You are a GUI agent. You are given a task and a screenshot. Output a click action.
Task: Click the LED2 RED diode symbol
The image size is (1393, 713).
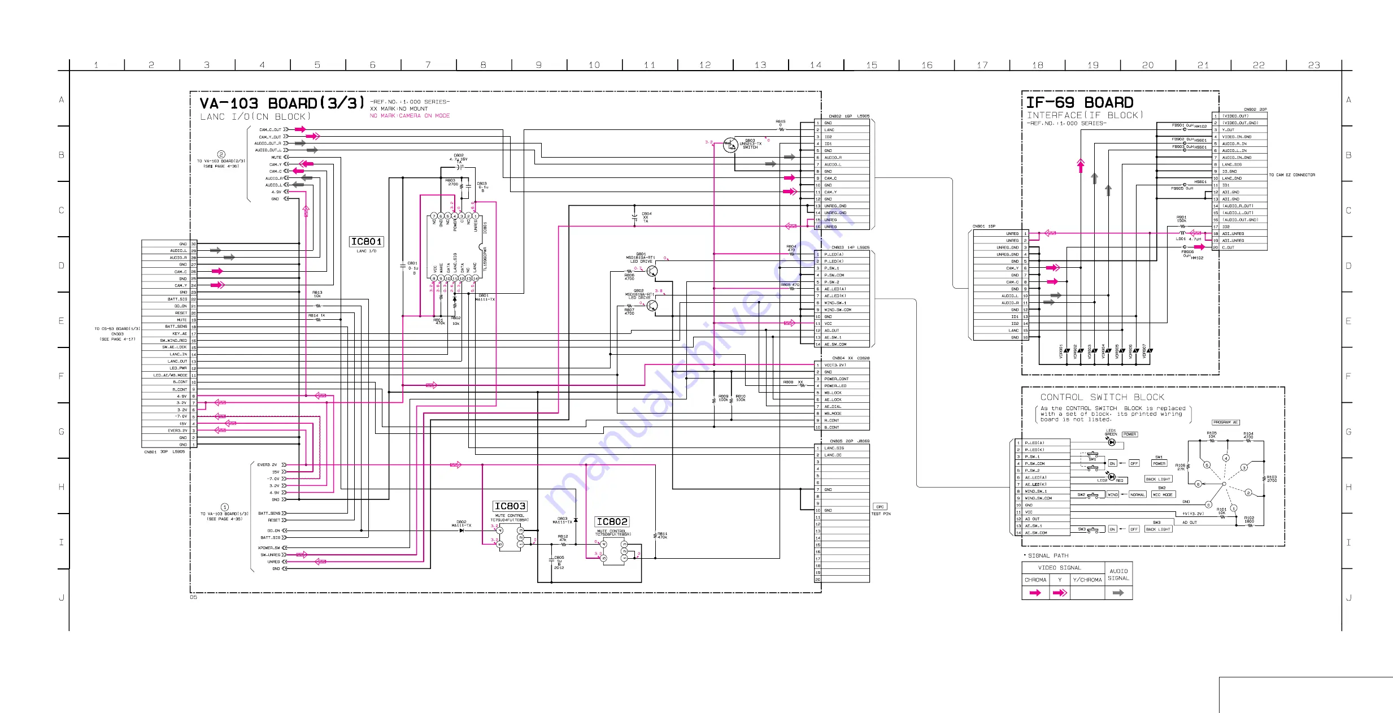pos(1112,477)
